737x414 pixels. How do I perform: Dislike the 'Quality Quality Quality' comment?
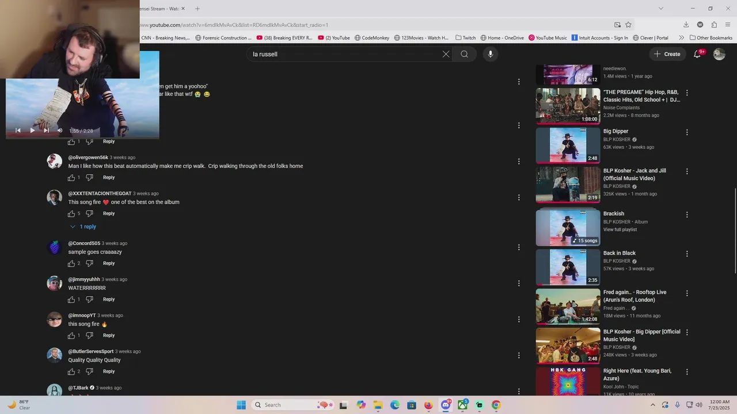point(89,371)
